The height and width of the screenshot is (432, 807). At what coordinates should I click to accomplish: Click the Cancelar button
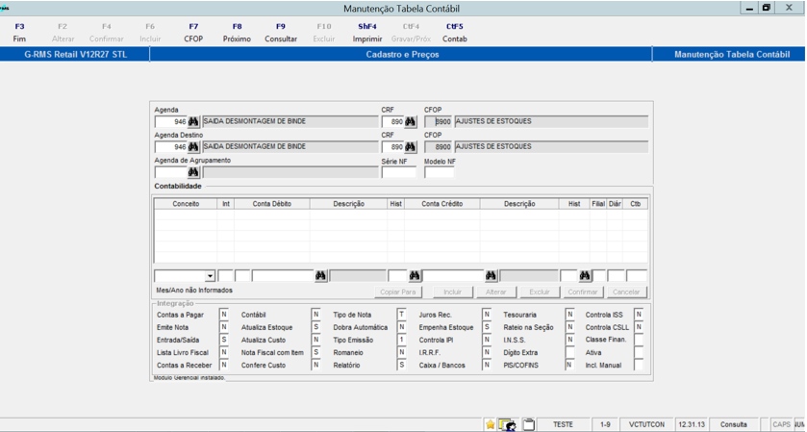click(x=626, y=292)
